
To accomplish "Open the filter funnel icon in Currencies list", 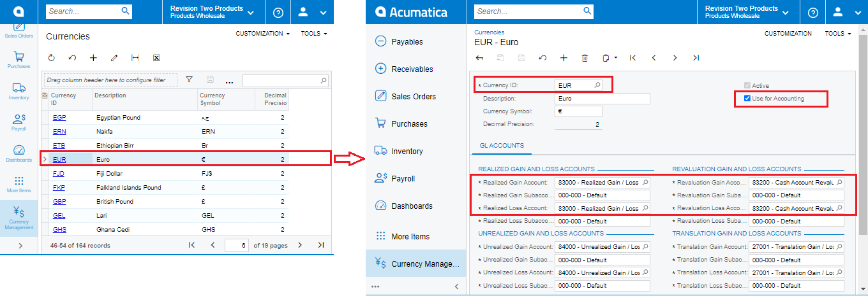I will click(189, 80).
